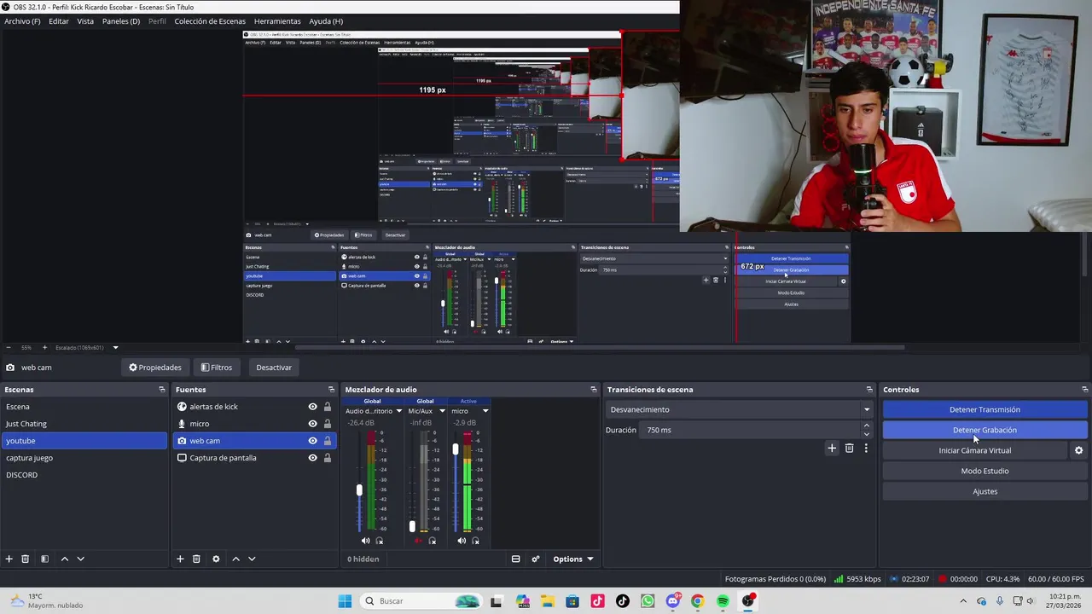The height and width of the screenshot is (614, 1092).
Task: Undock the Escenas panel
Action: 162,390
